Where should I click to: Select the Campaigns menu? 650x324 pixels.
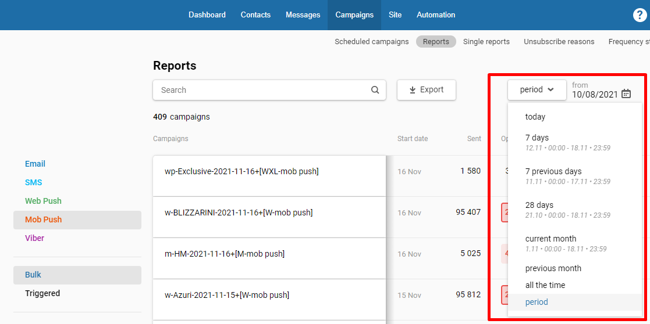pos(354,15)
